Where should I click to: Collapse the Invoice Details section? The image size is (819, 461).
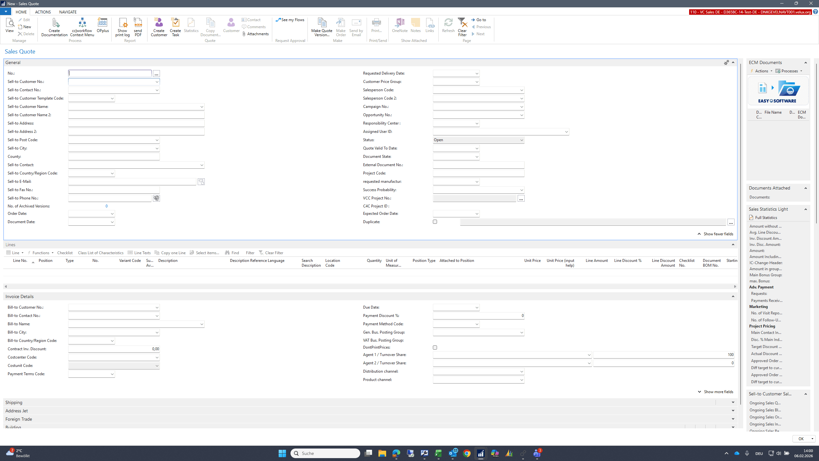[733, 296]
